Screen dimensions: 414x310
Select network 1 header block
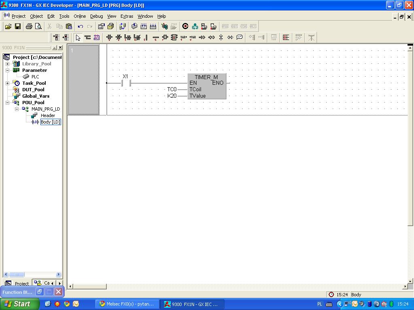point(84,80)
